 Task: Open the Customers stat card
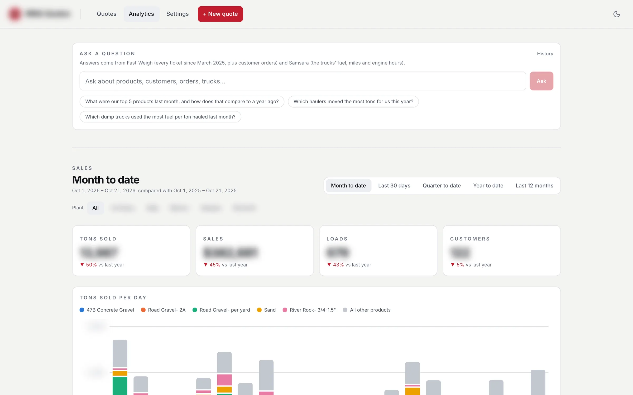502,251
